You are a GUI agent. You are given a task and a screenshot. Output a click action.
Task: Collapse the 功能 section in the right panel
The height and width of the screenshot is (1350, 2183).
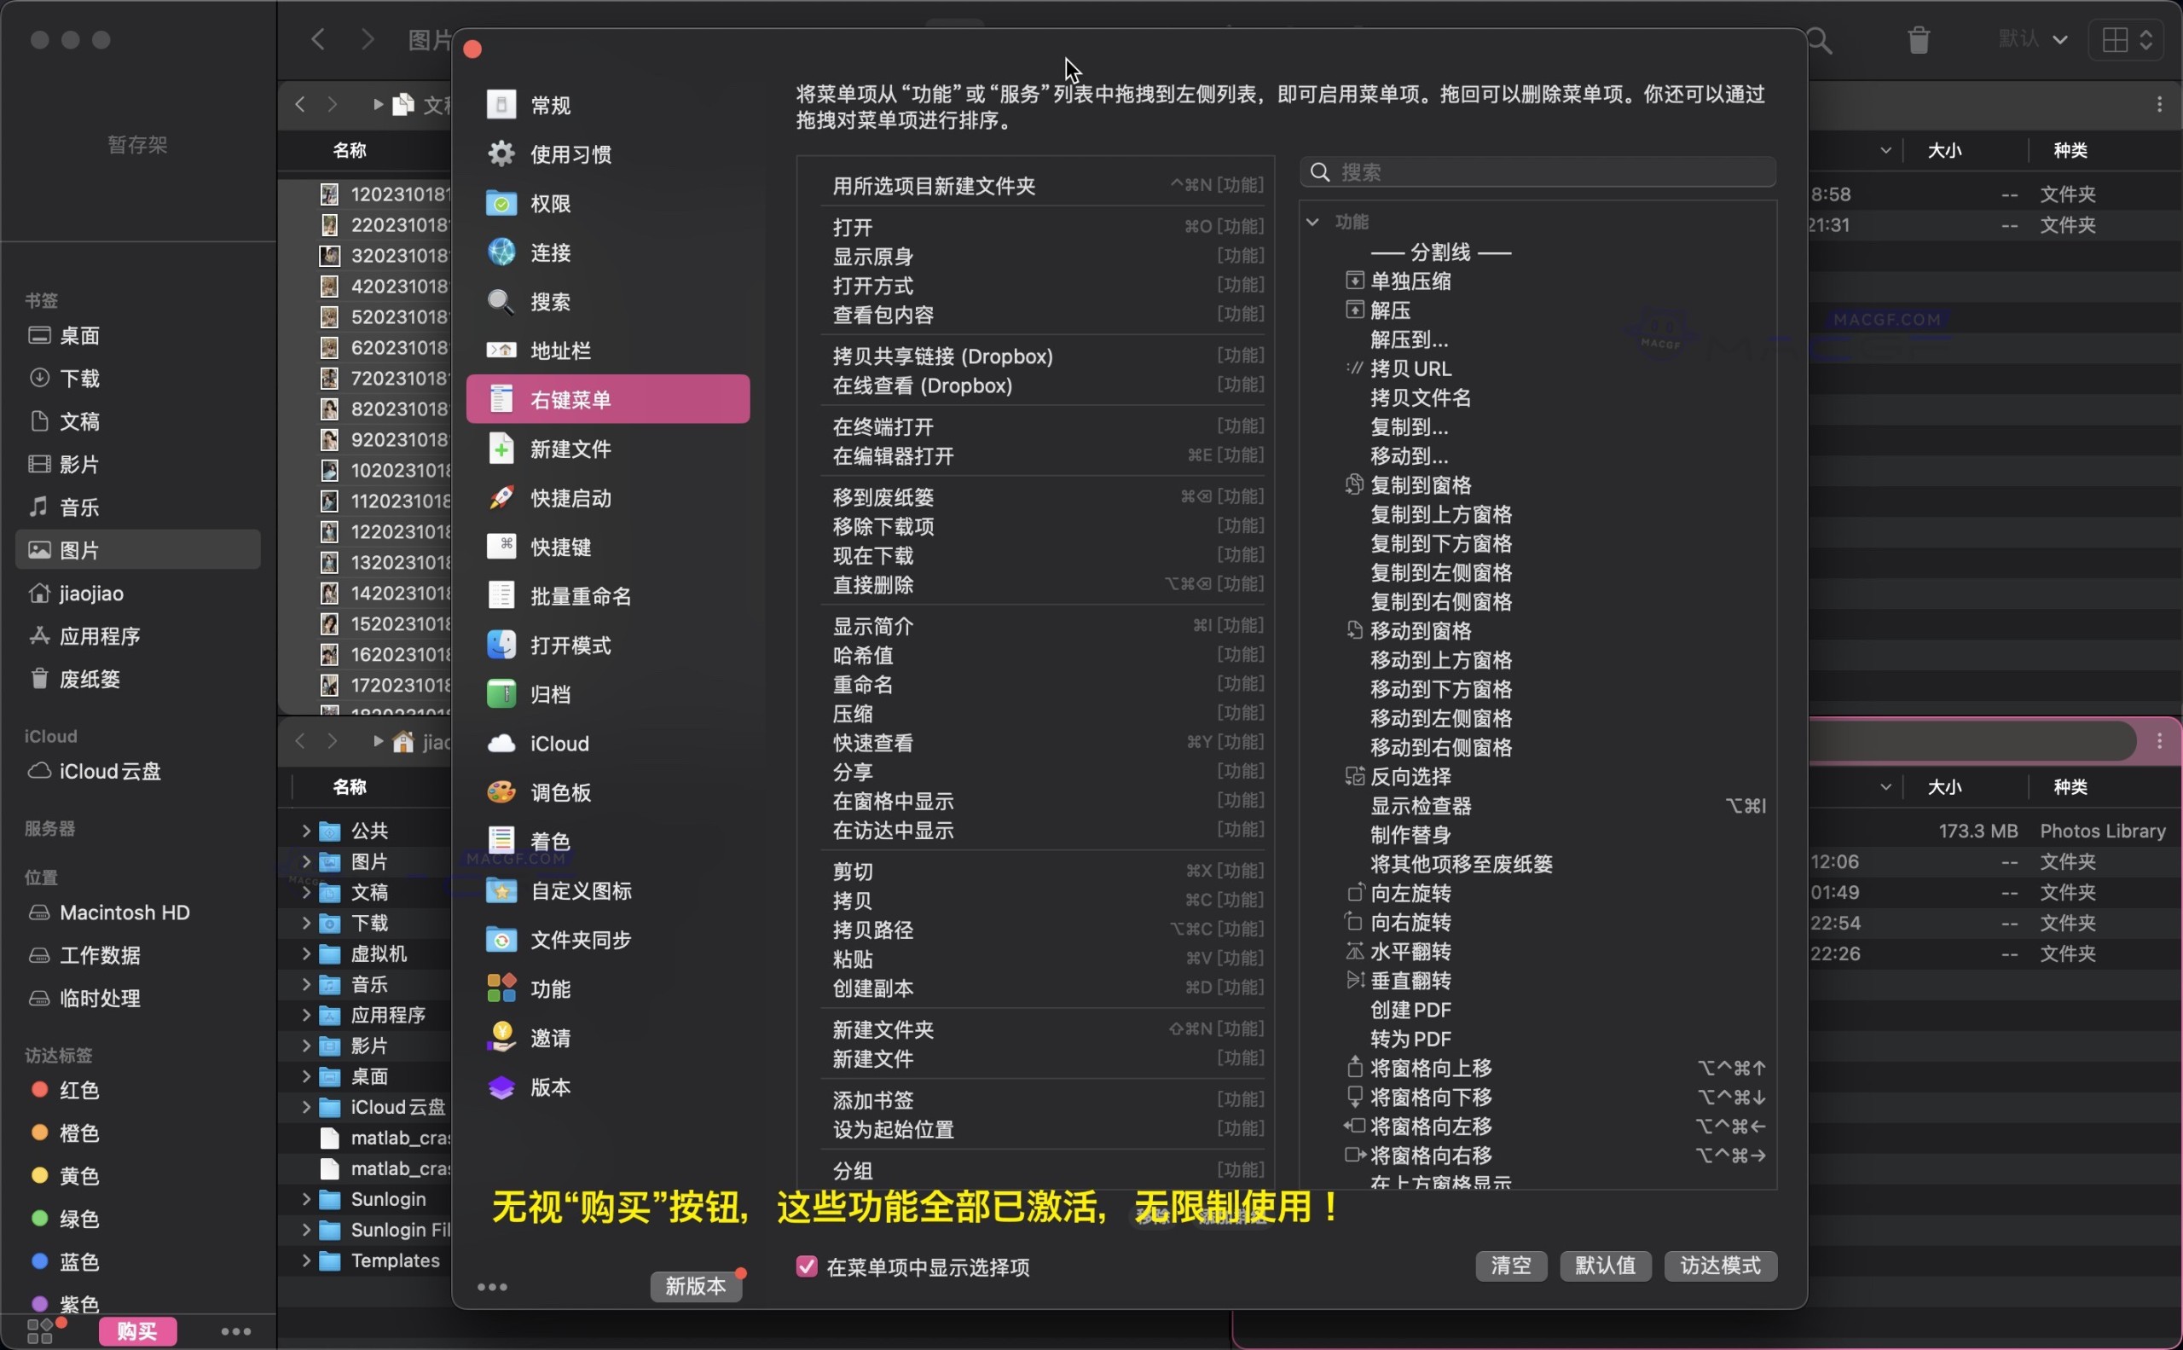pyautogui.click(x=1313, y=222)
